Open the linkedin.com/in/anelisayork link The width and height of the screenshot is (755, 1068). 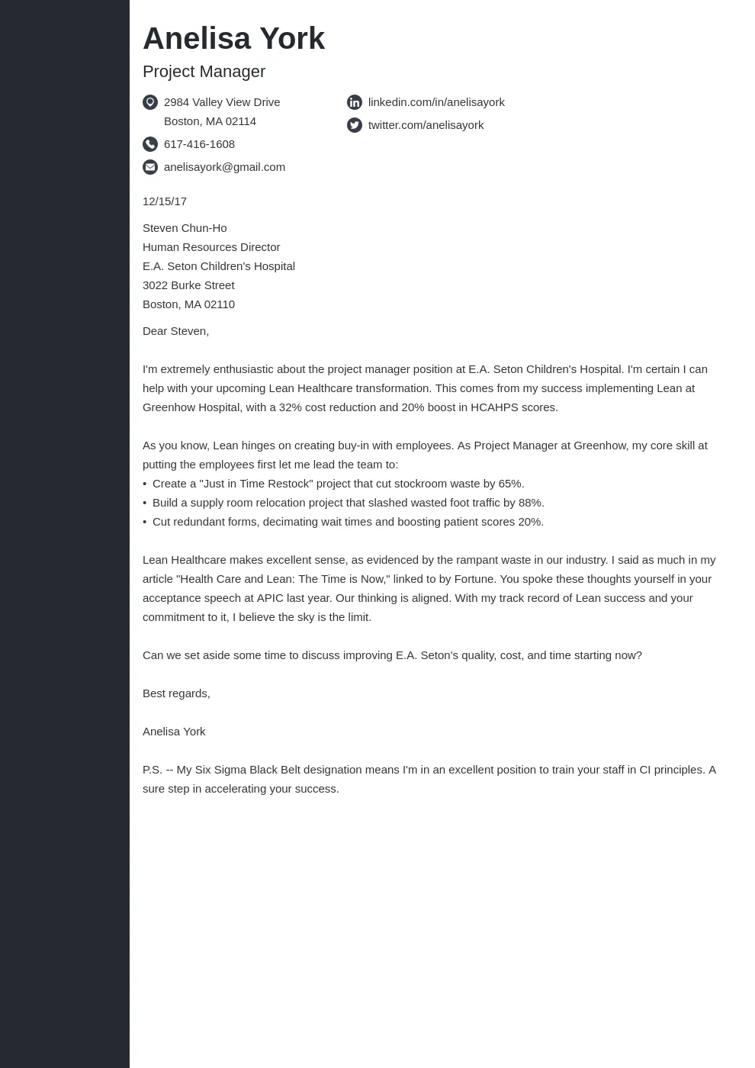tap(436, 102)
